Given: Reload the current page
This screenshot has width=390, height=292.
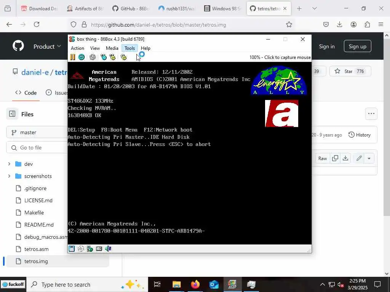Looking at the screenshot, I should 37,24.
